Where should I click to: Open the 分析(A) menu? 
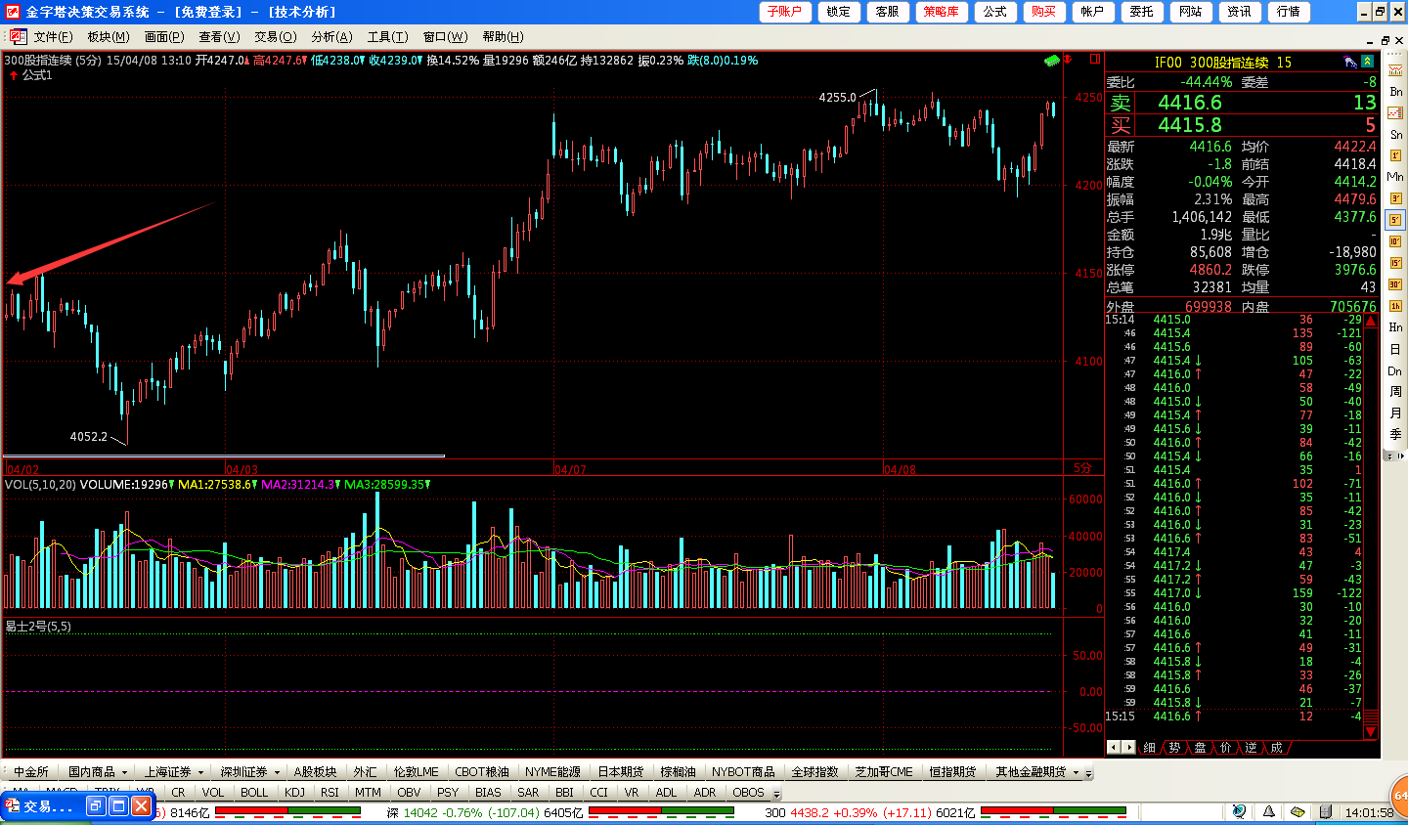click(331, 37)
